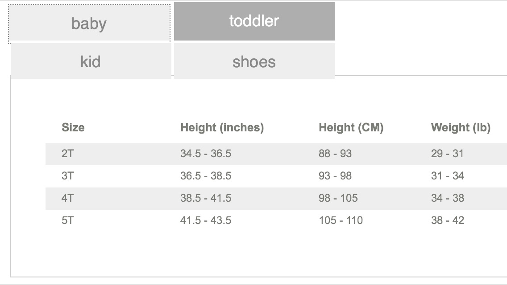Image resolution: width=507 pixels, height=285 pixels.
Task: Open the baby size chart tab
Action: click(x=89, y=24)
